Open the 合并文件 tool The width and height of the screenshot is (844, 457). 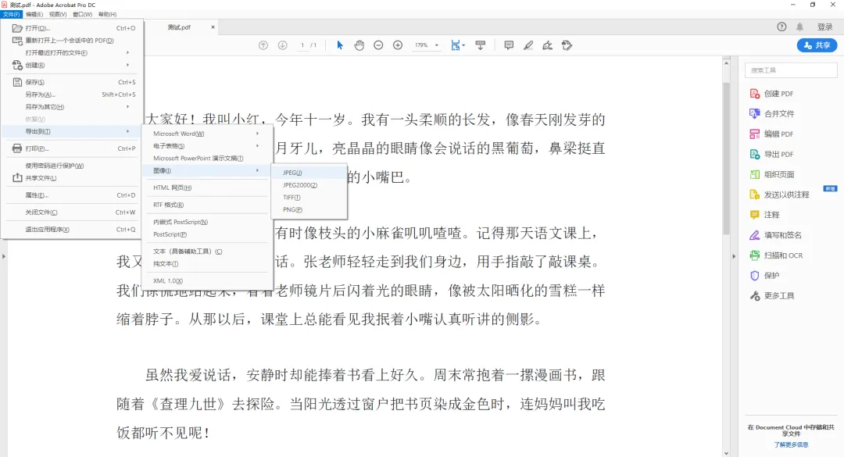(x=772, y=113)
